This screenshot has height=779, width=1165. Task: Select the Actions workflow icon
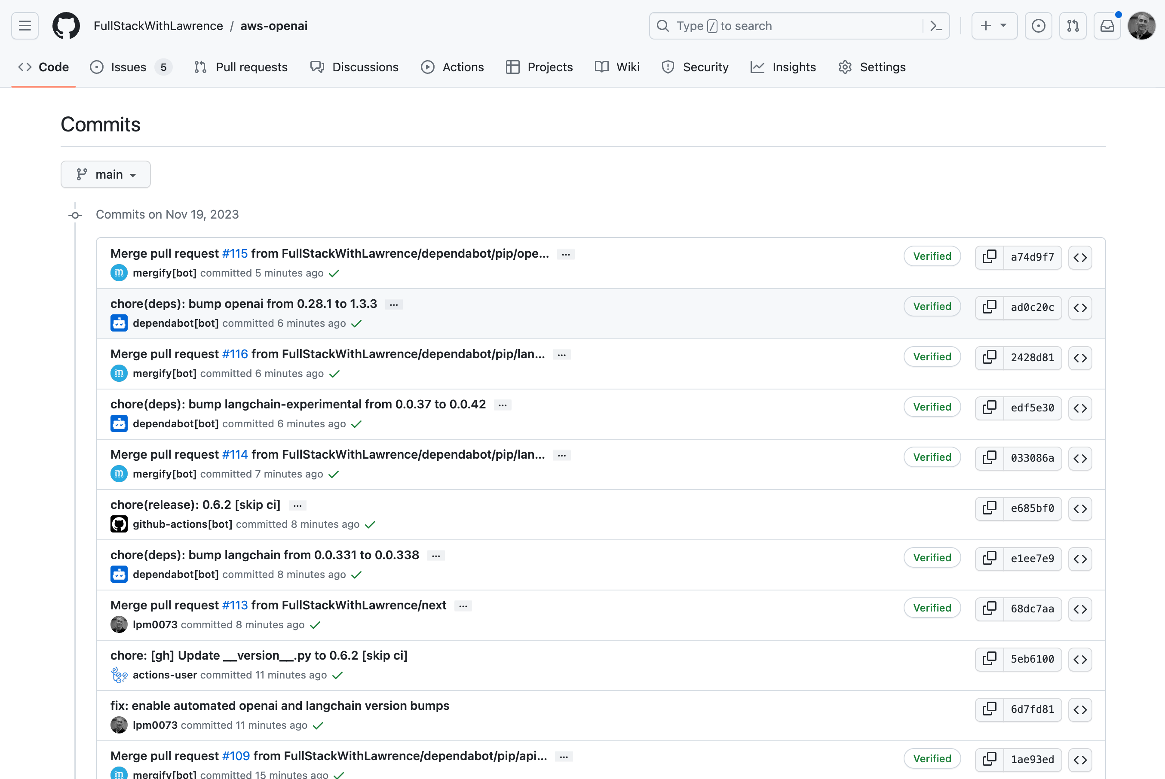(x=428, y=67)
